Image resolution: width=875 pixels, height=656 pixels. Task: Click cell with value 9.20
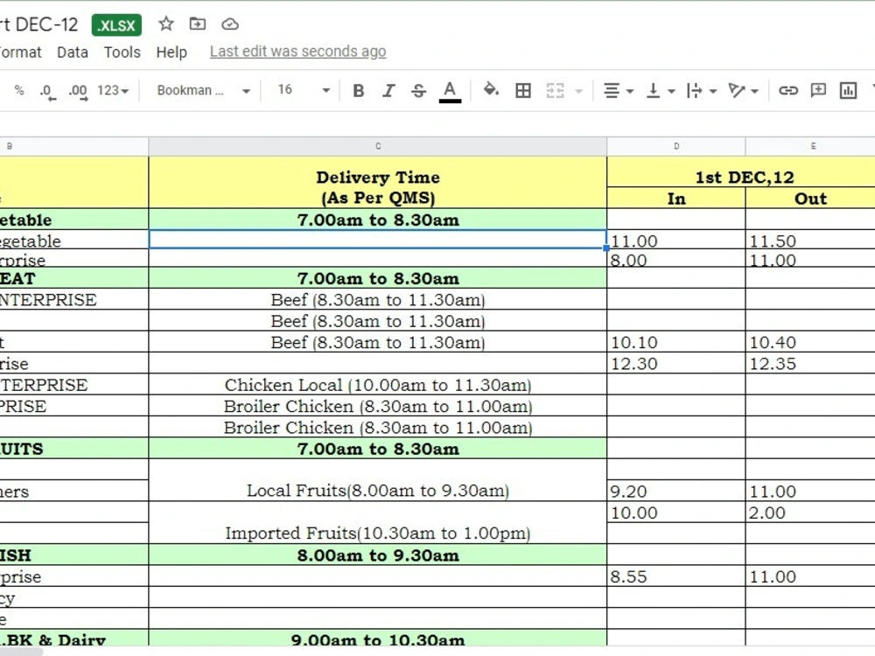click(x=676, y=491)
